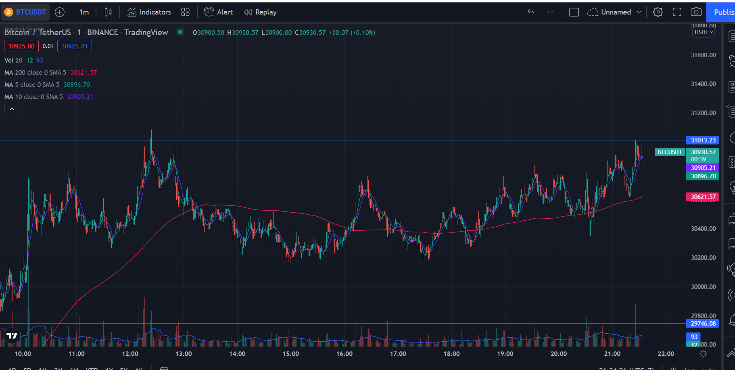Click the undo arrow icon
The image size is (735, 370).
click(x=531, y=12)
